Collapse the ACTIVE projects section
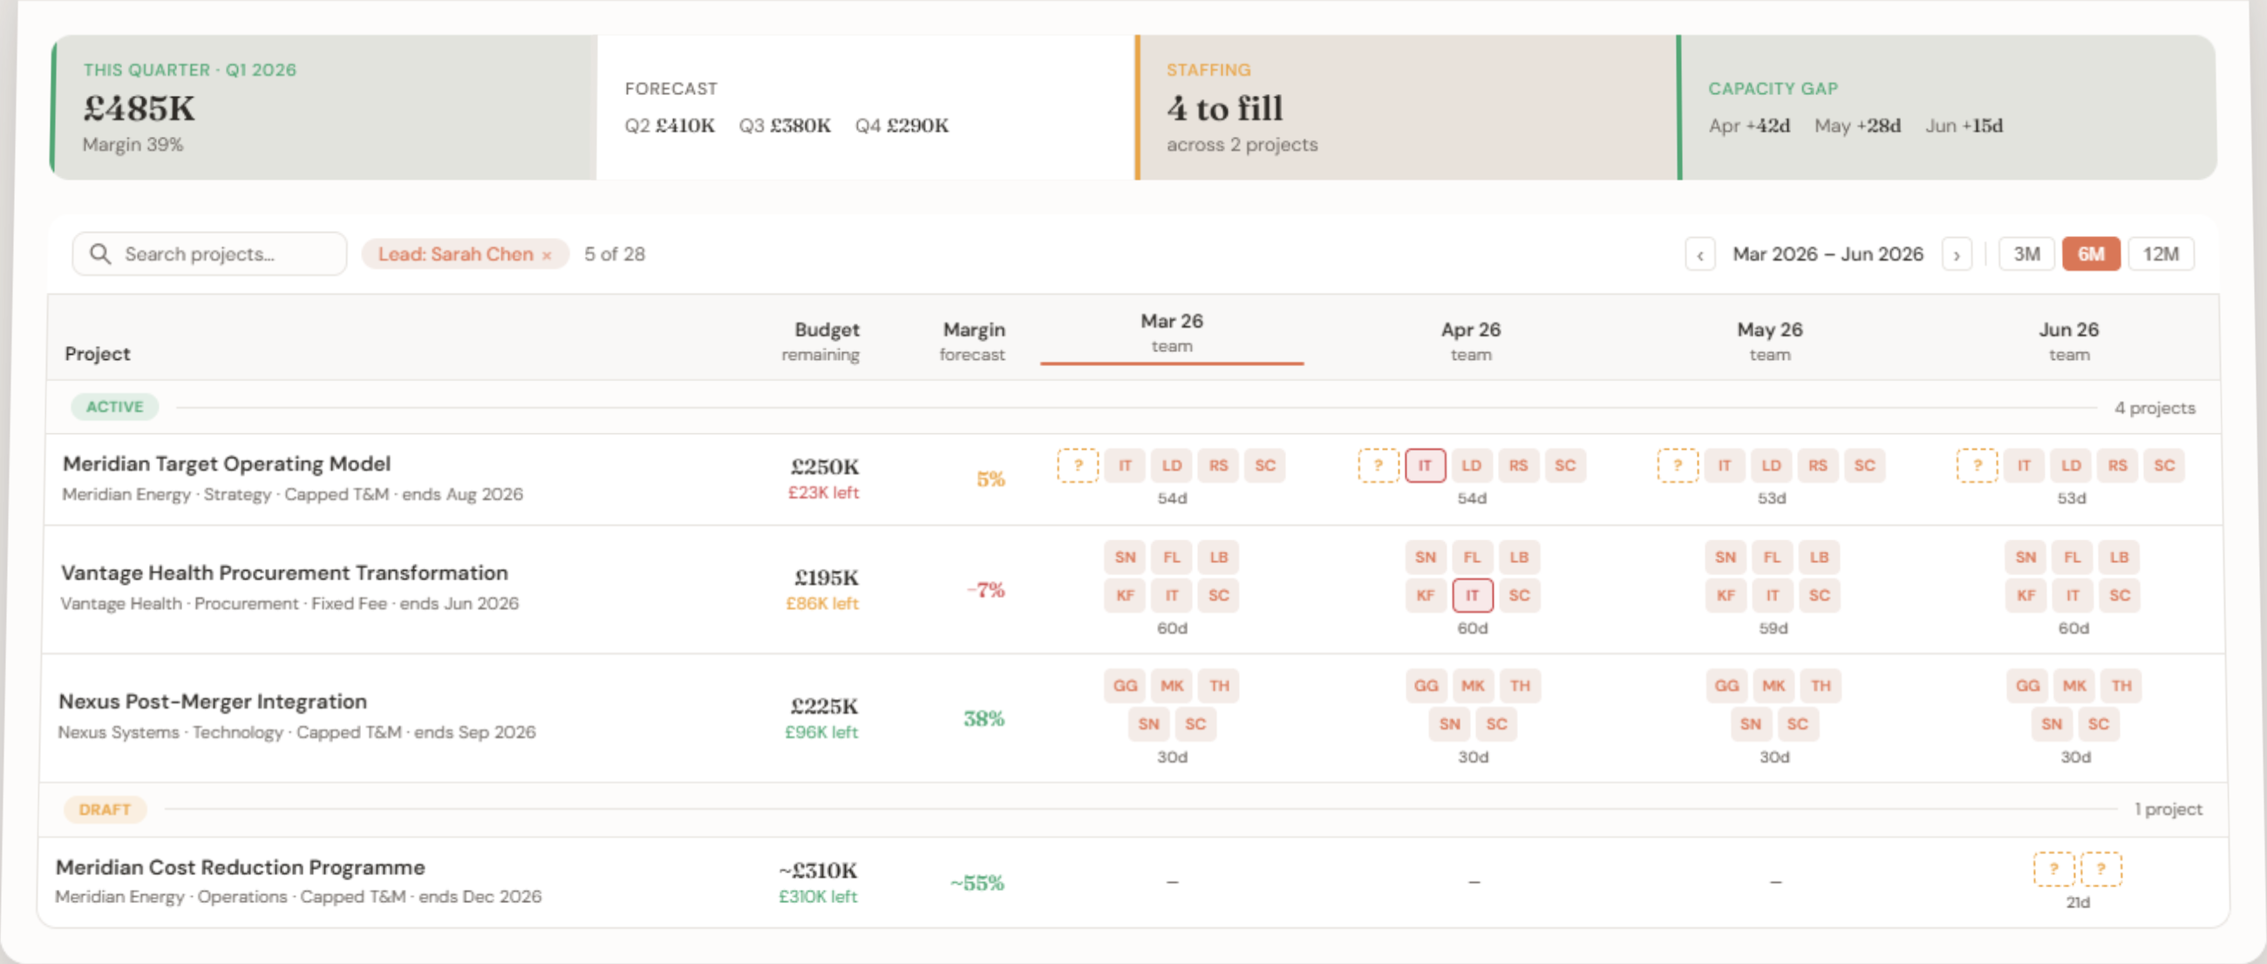The width and height of the screenshot is (2267, 964). pyautogui.click(x=114, y=406)
